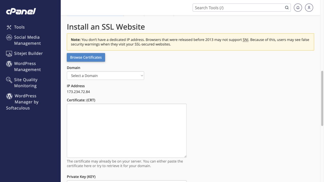Click the Social Media Management icon
The image size is (324, 182).
click(9, 37)
